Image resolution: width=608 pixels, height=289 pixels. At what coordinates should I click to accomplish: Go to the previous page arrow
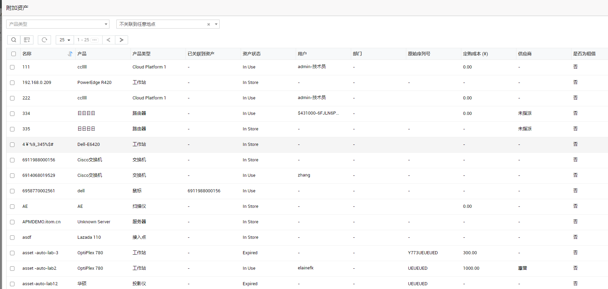(x=108, y=40)
